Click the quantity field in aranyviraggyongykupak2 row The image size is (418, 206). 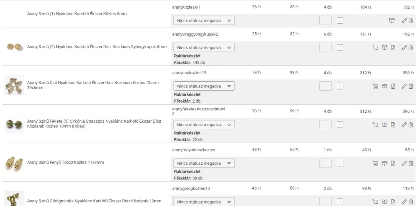click(325, 48)
